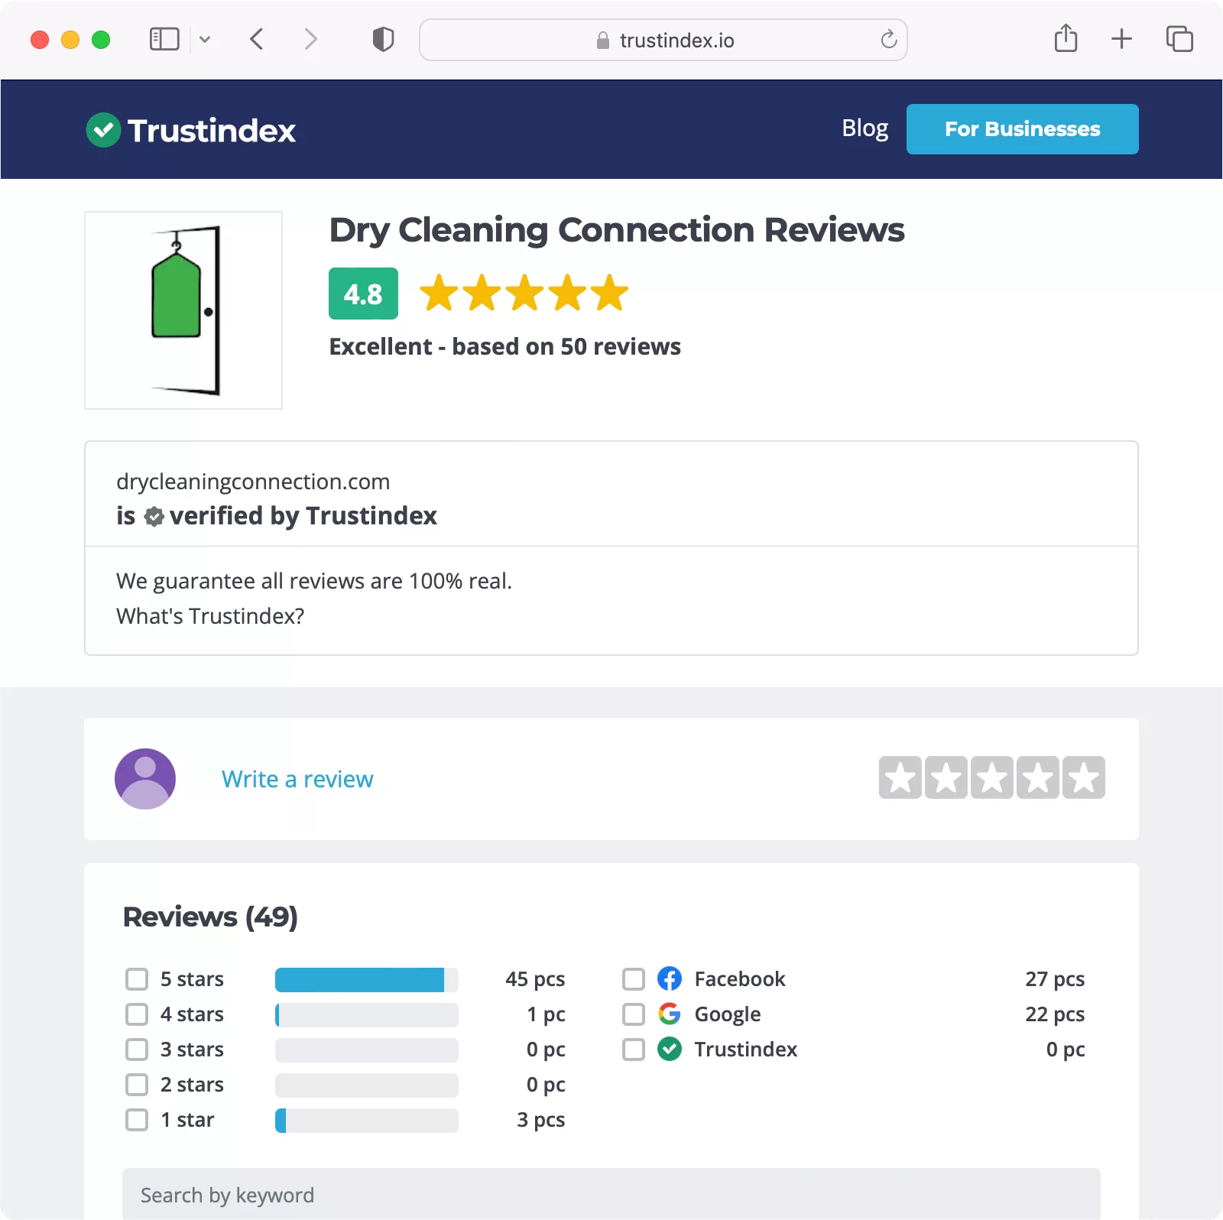Click the Trustindex green checkmark source icon
This screenshot has height=1220, width=1223.
(668, 1050)
